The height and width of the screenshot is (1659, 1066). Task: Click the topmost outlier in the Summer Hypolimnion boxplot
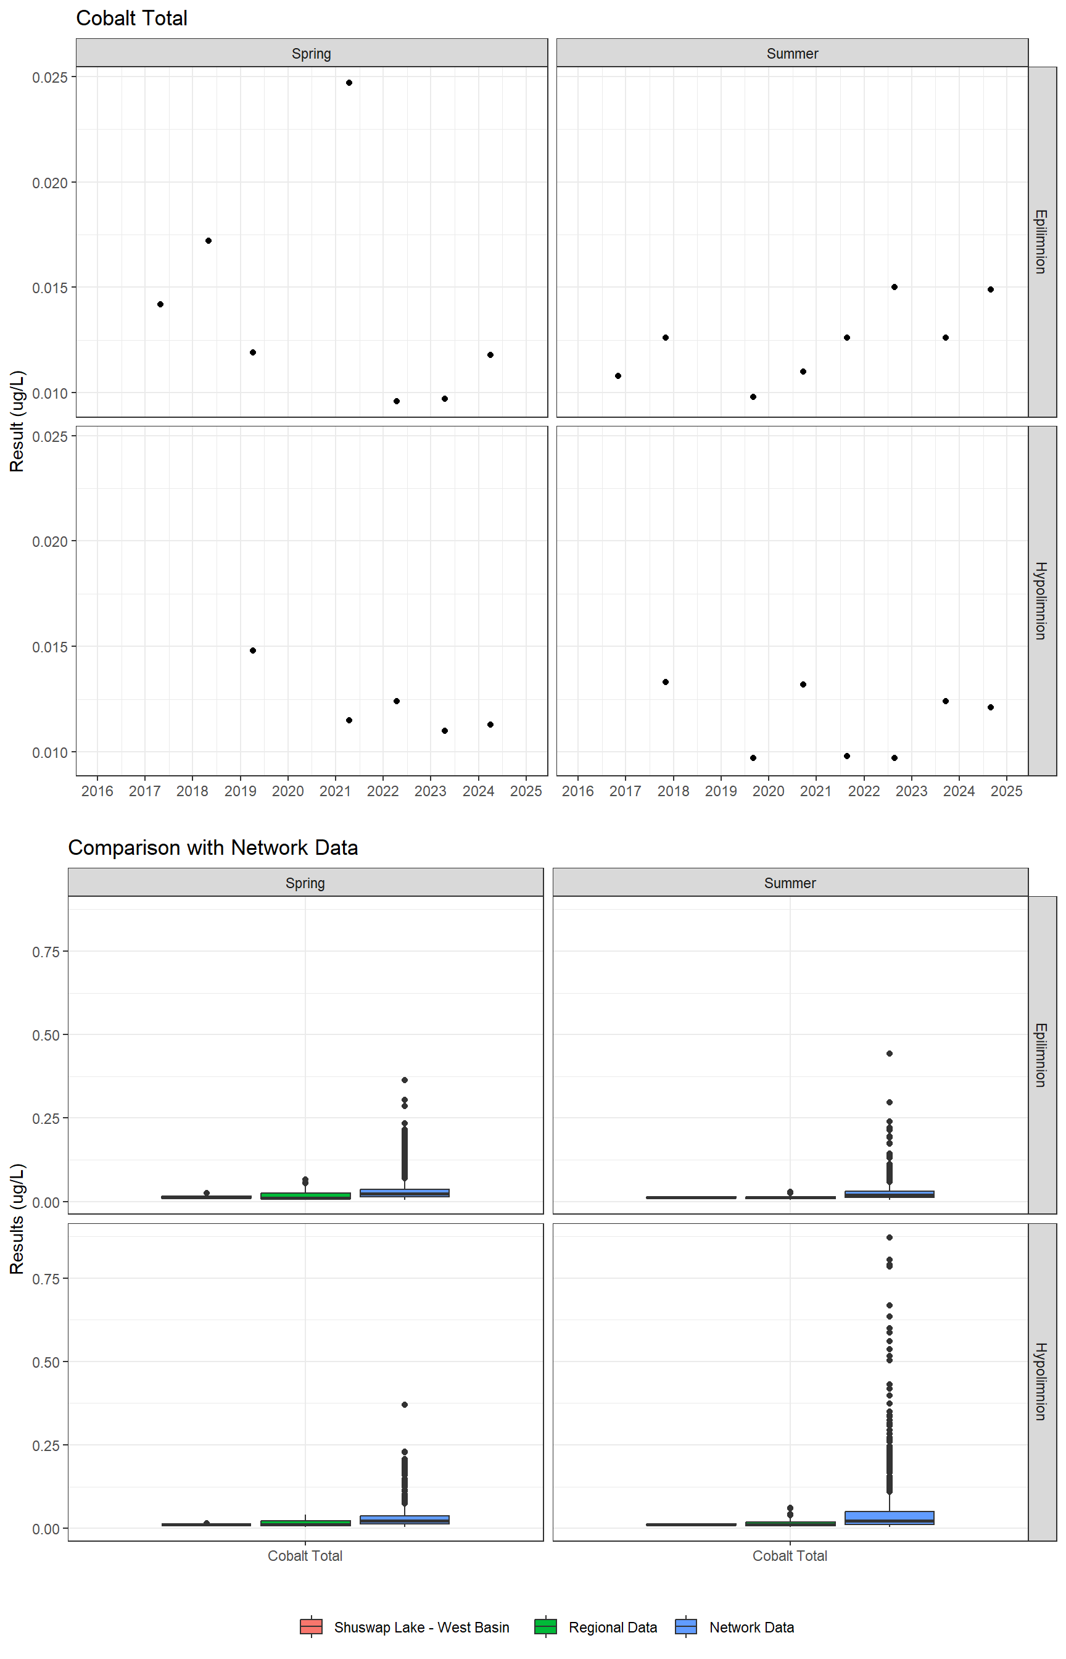[890, 1237]
